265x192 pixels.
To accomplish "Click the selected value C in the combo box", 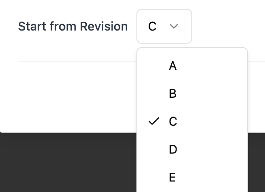I will pos(152,27).
